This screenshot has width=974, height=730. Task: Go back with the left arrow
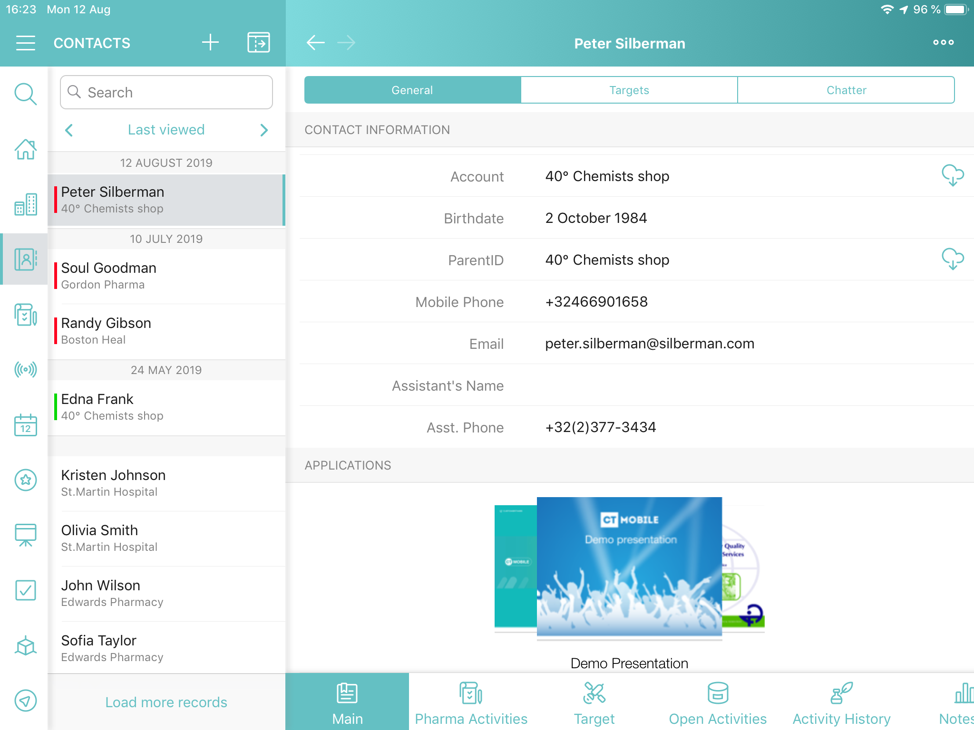[316, 43]
